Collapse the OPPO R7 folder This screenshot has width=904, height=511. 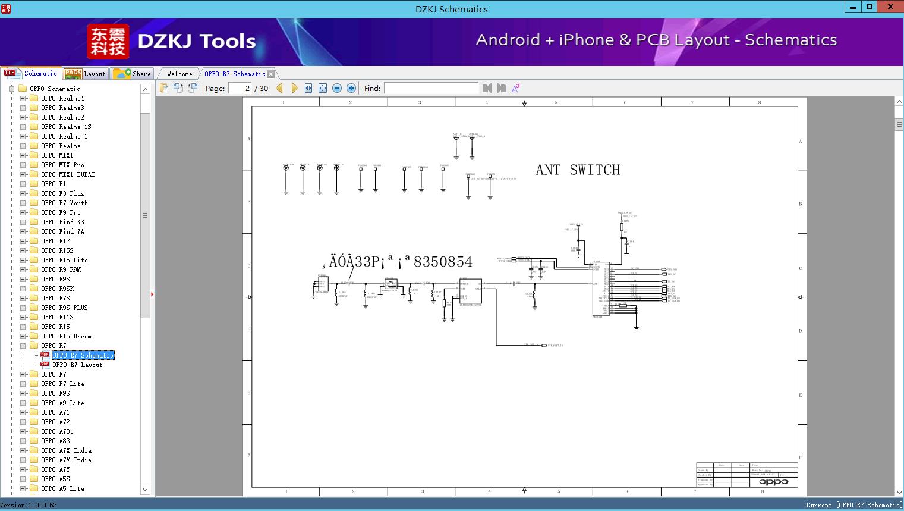coord(23,346)
